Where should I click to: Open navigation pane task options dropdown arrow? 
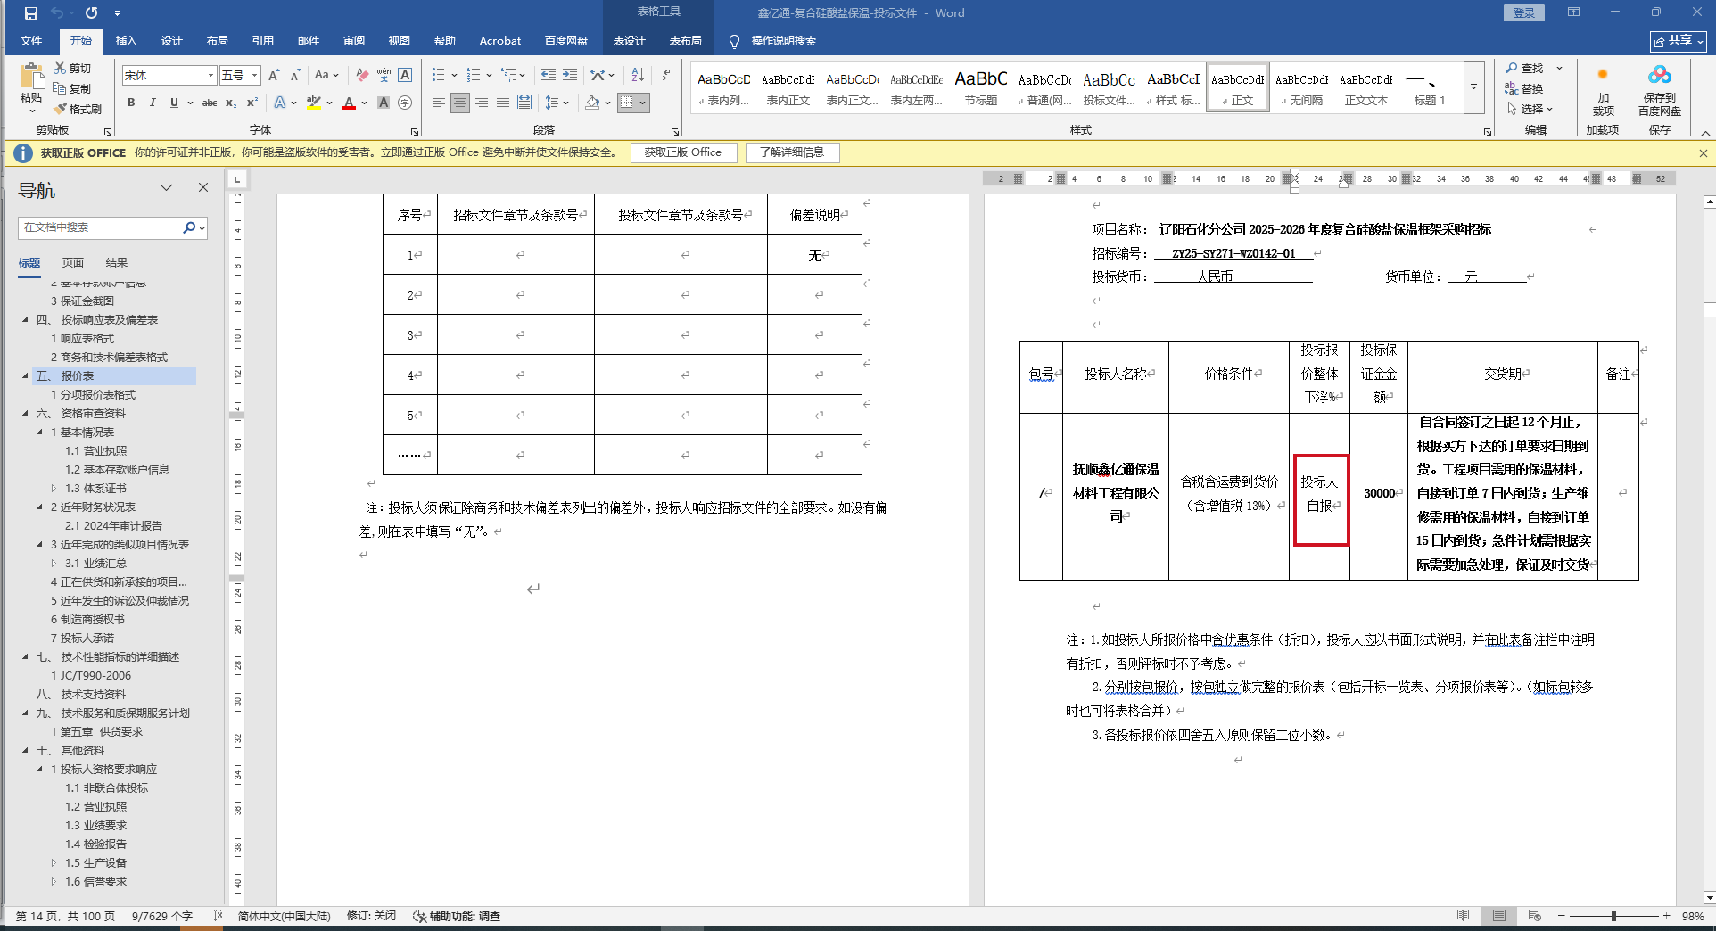pyautogui.click(x=167, y=187)
